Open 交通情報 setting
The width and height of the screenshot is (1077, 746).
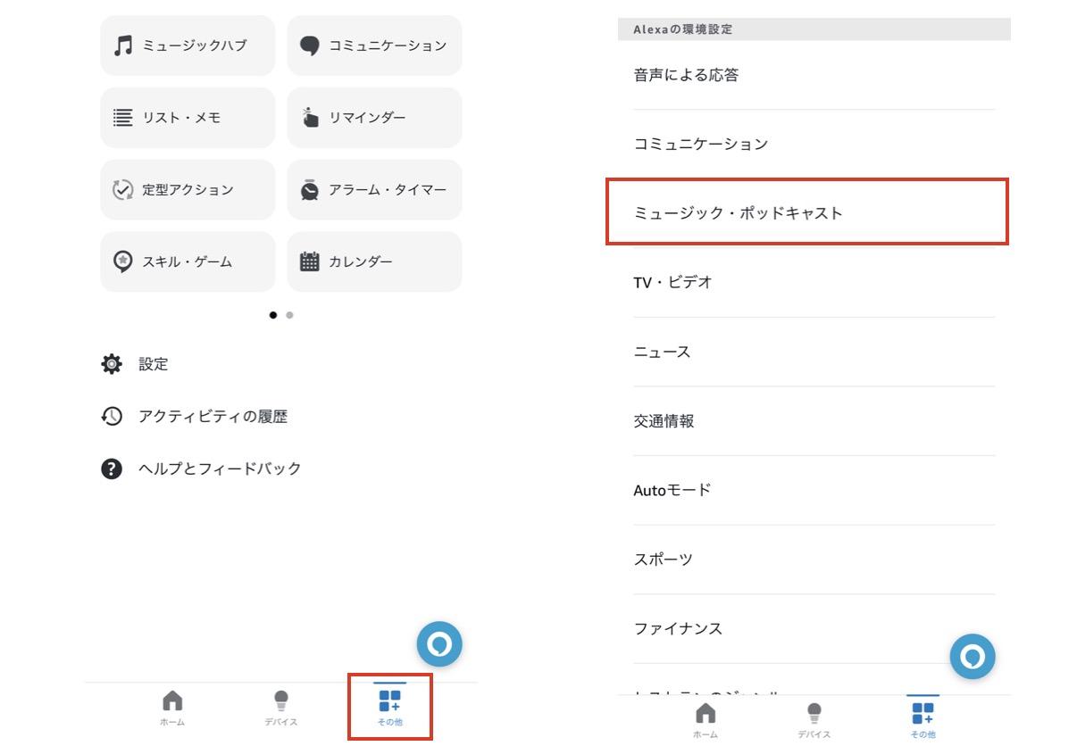click(814, 421)
